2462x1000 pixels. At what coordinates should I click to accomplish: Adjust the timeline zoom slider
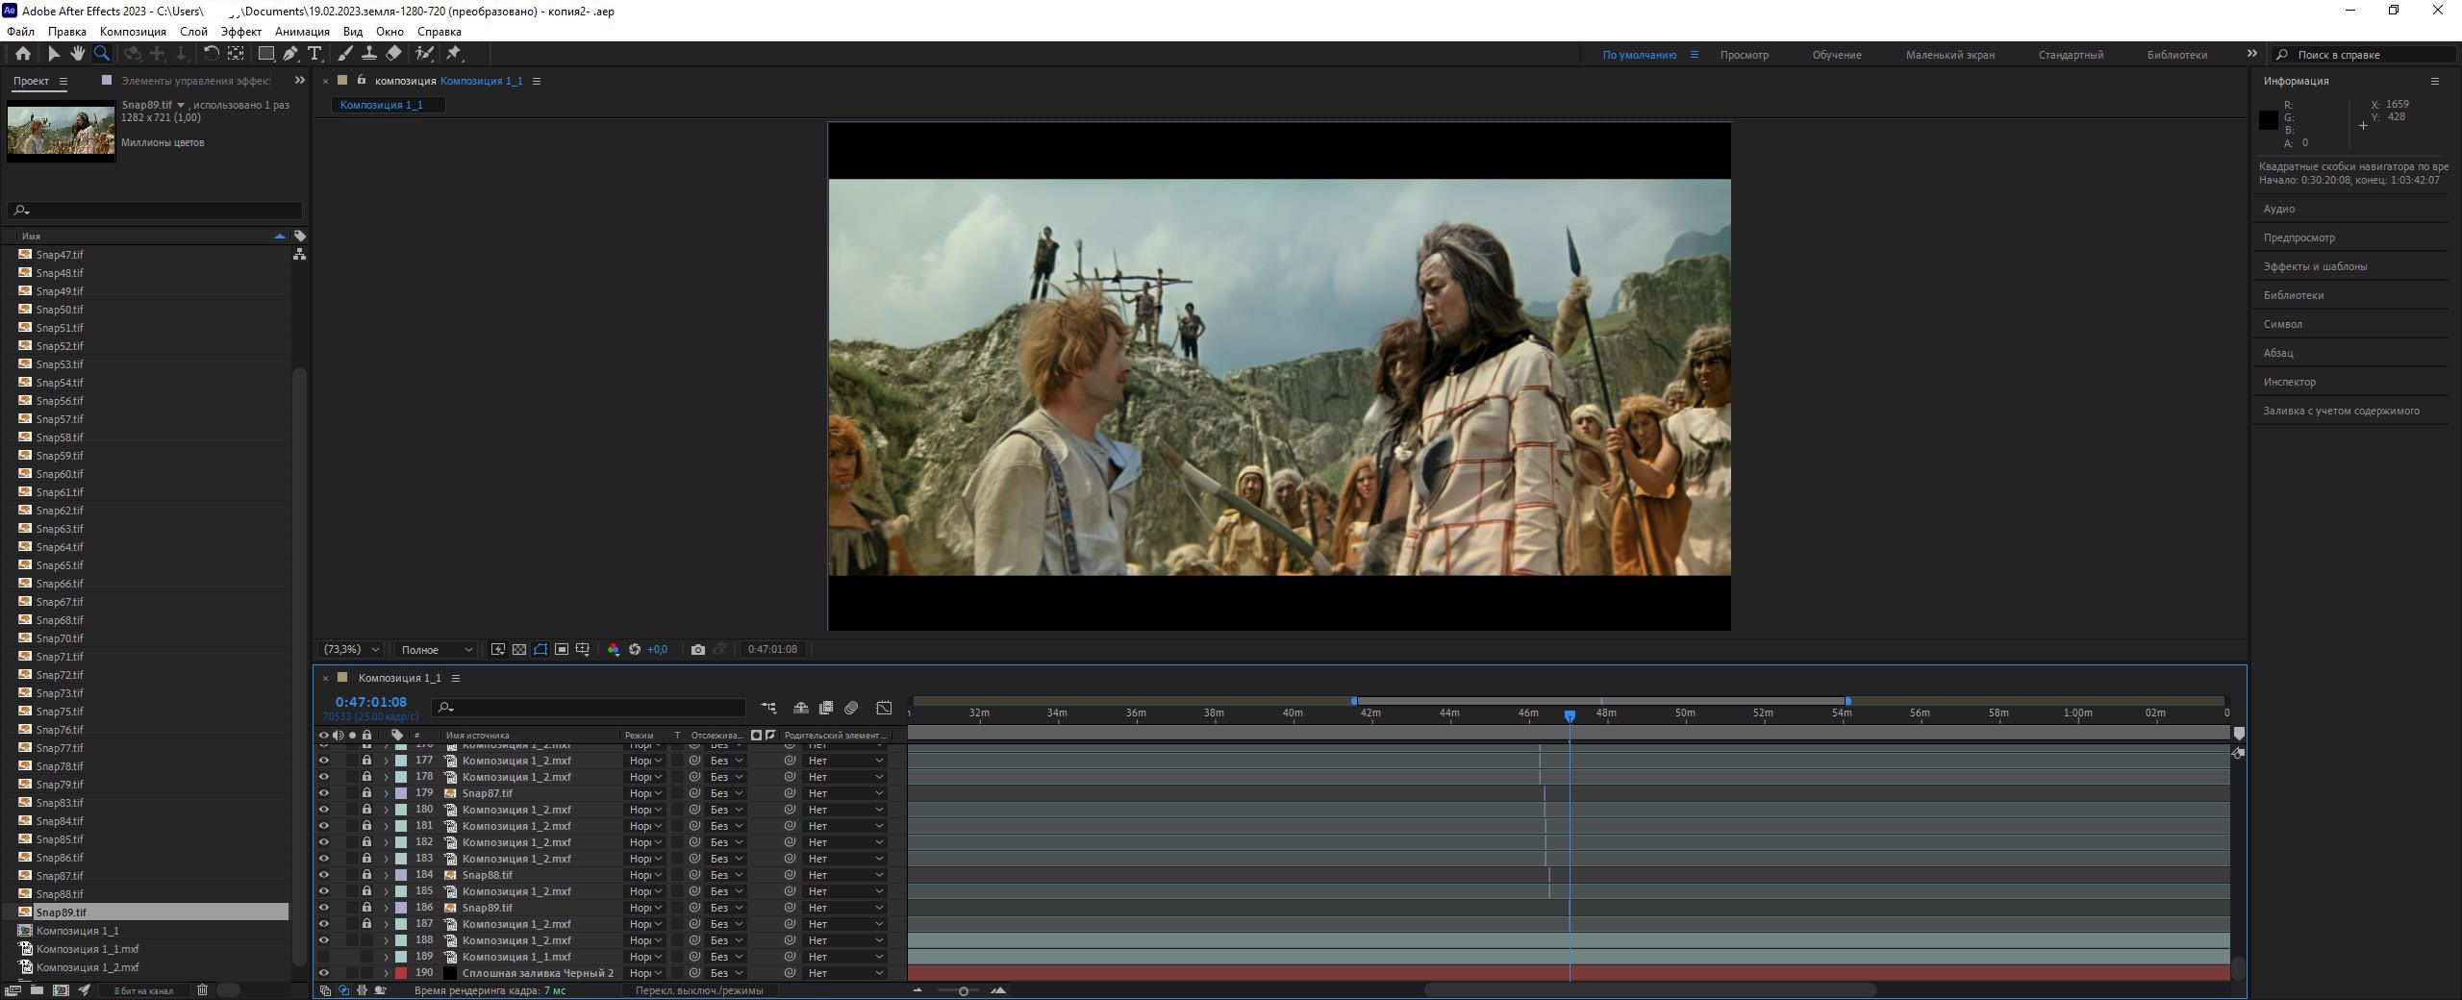click(963, 991)
